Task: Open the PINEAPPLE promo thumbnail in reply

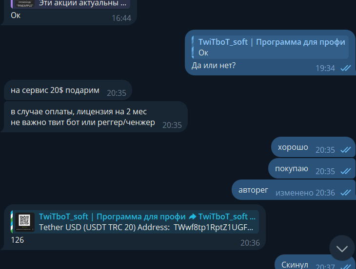Action: pos(25,4)
